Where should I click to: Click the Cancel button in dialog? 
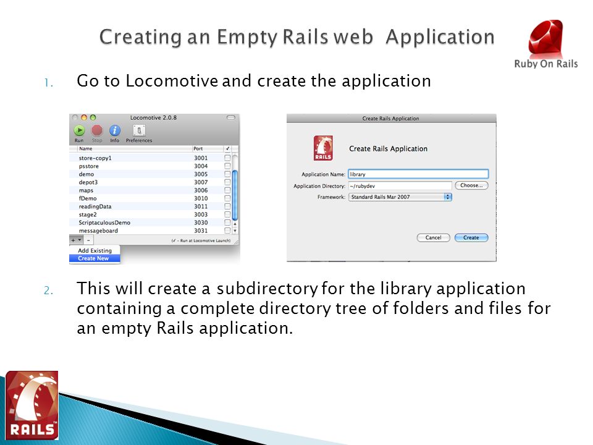coord(434,237)
